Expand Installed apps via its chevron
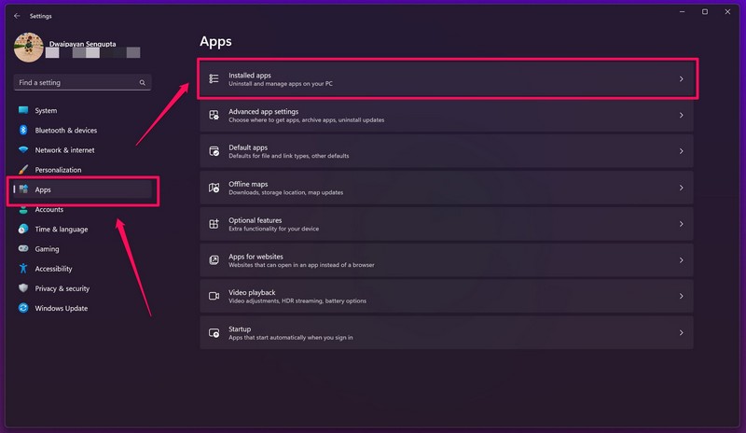The width and height of the screenshot is (746, 433). click(681, 79)
